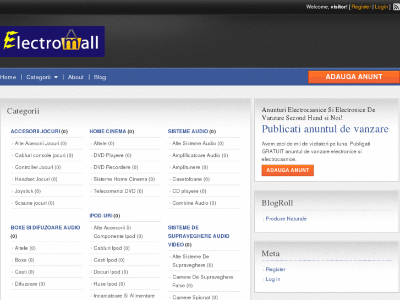This screenshot has height=300, width=400.
Task: Open BOXE SI DIFUZOARE AUDIO category
Action: pos(45,227)
